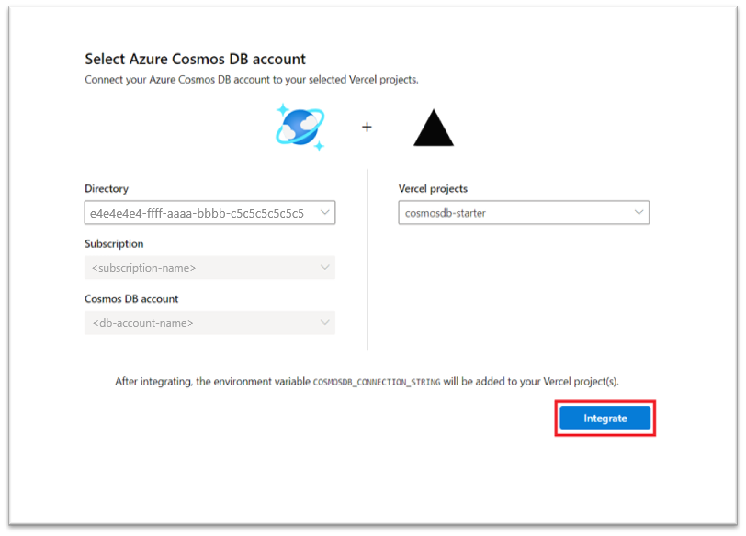Expand the Directory dropdown chevron
This screenshot has height=536, width=746.
pos(325,212)
